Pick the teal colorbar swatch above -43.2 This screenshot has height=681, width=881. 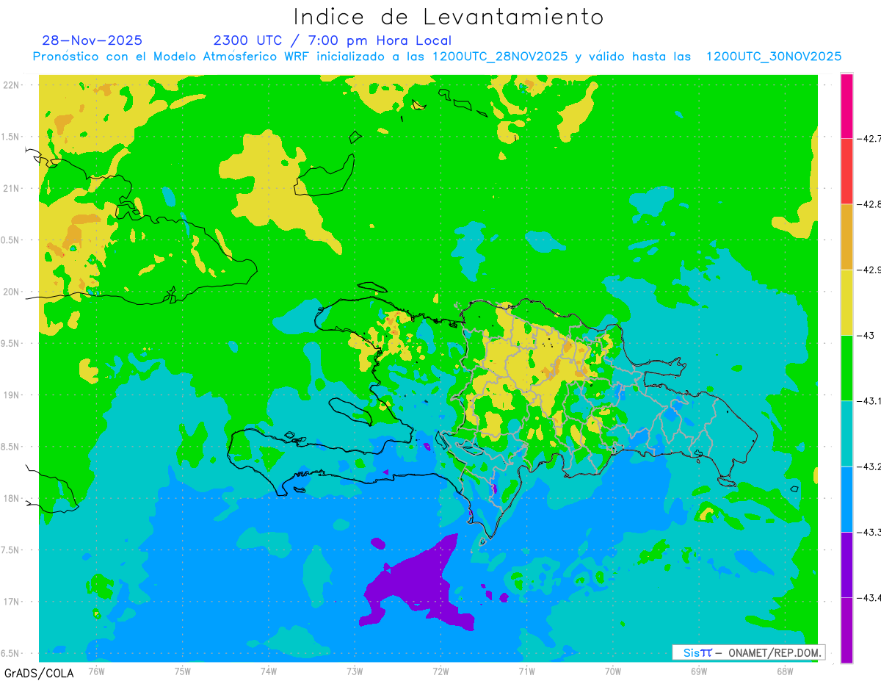pyautogui.click(x=846, y=433)
